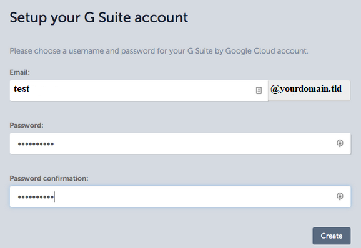
Task: Click into the Password field
Action: point(180,143)
